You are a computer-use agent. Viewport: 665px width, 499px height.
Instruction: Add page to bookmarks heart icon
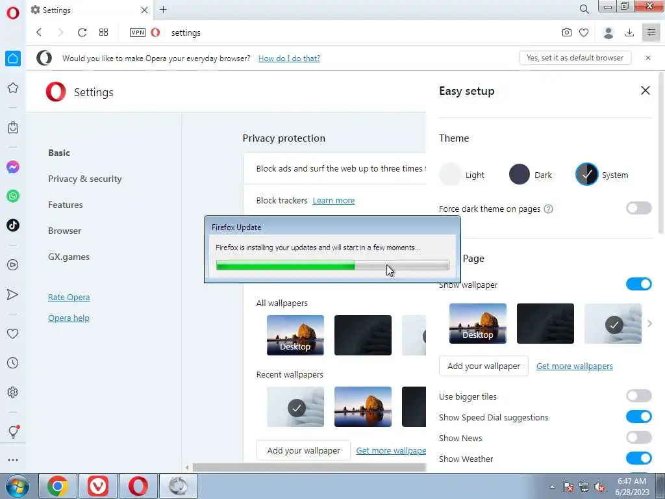pos(584,32)
